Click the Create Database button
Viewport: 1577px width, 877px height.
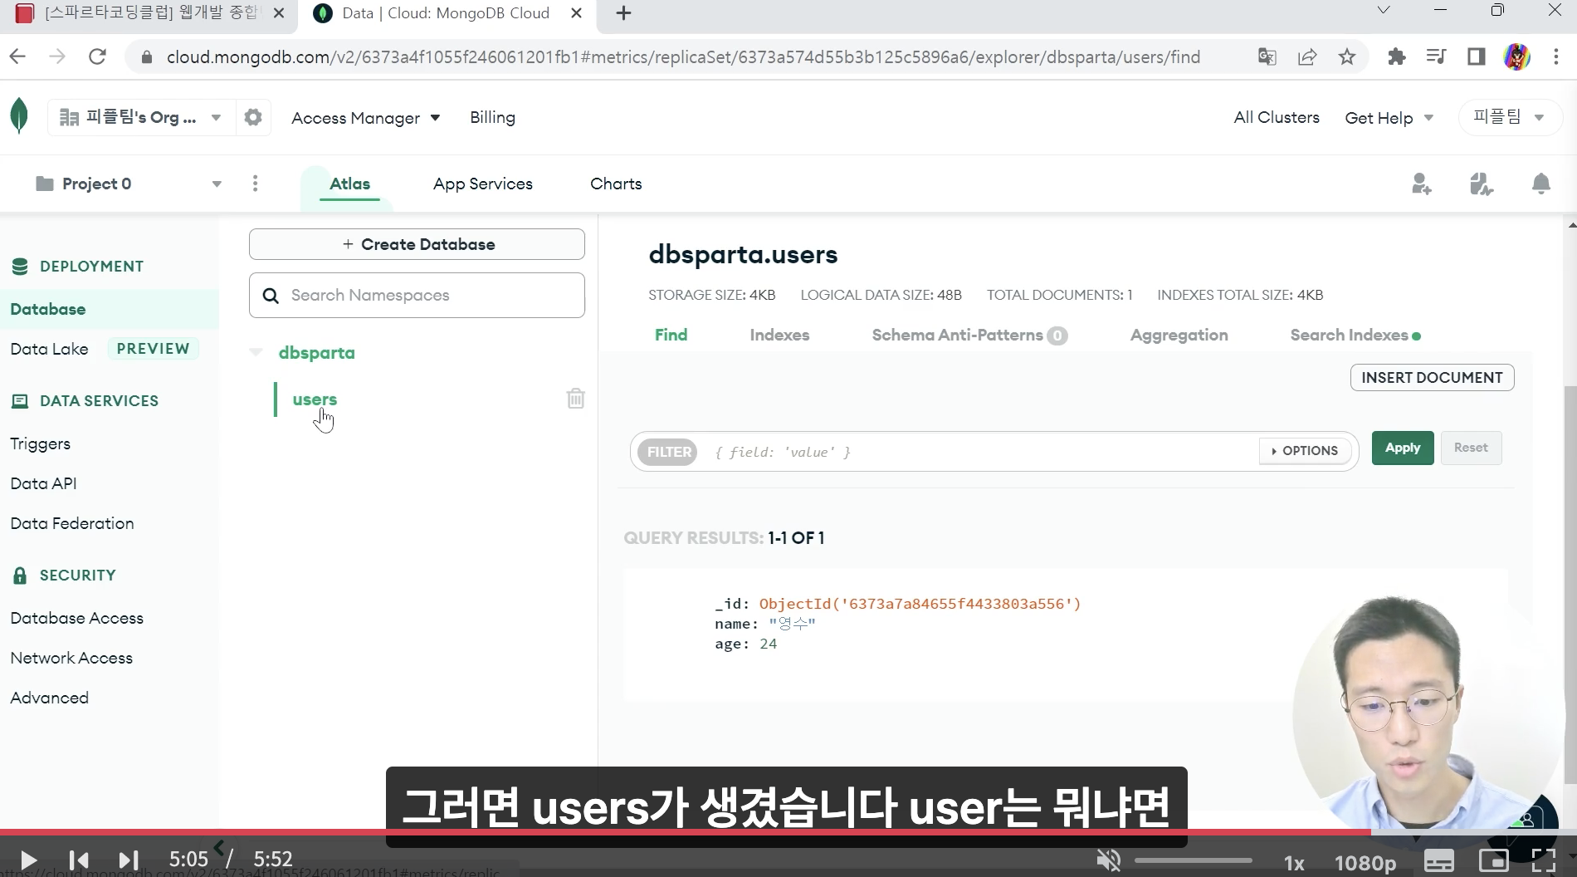417,244
